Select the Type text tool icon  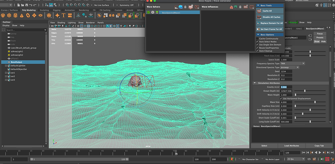(63, 15)
